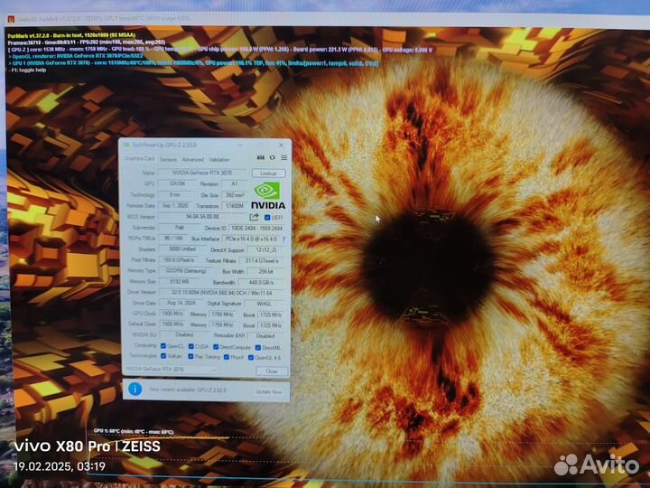Click the Lookup button

click(268, 173)
